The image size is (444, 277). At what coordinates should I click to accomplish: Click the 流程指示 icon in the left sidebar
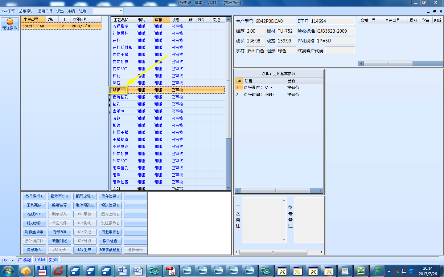tap(10, 24)
